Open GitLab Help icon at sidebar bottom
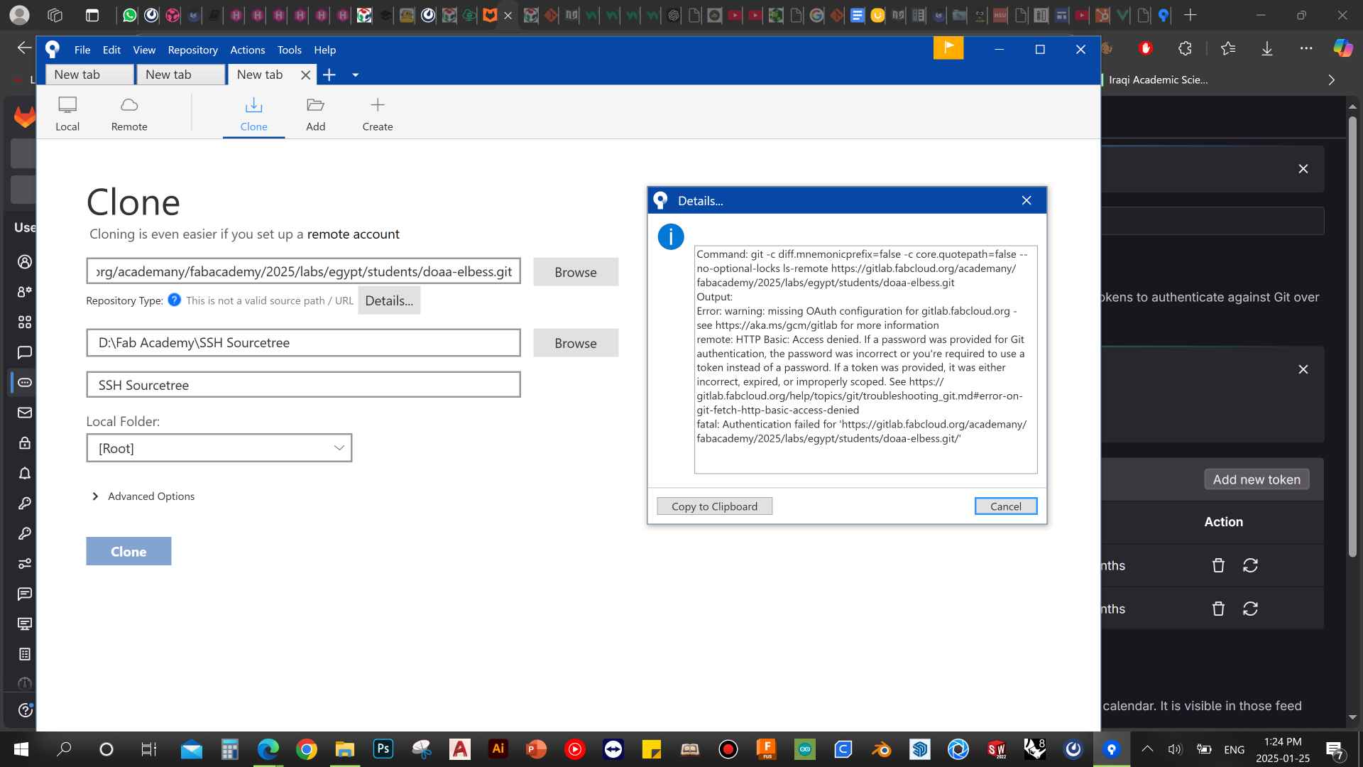 tap(25, 710)
